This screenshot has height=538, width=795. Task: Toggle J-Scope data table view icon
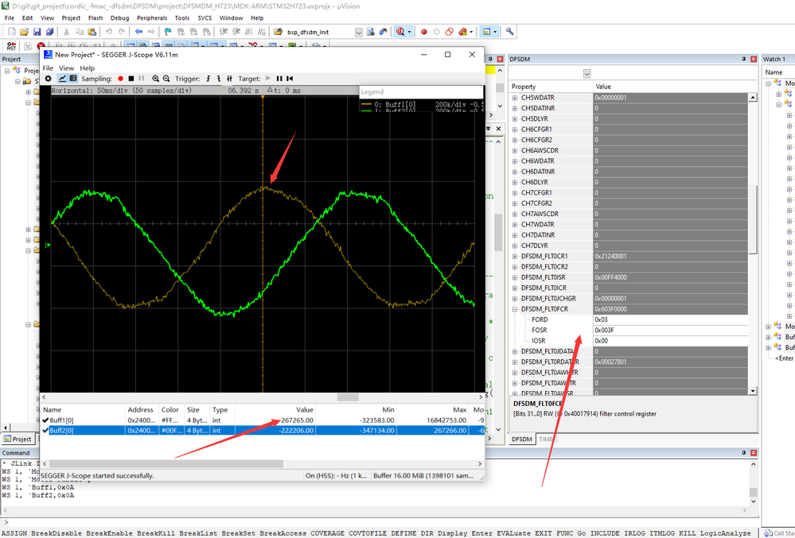73,79
